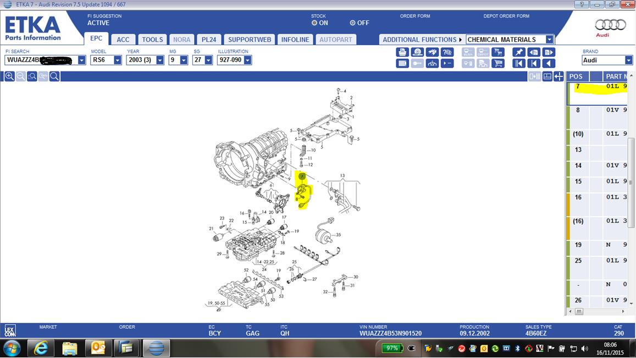The width and height of the screenshot is (636, 358).
Task: Click the ADDITIONAL FUNCTIONS button
Action: (x=420, y=40)
